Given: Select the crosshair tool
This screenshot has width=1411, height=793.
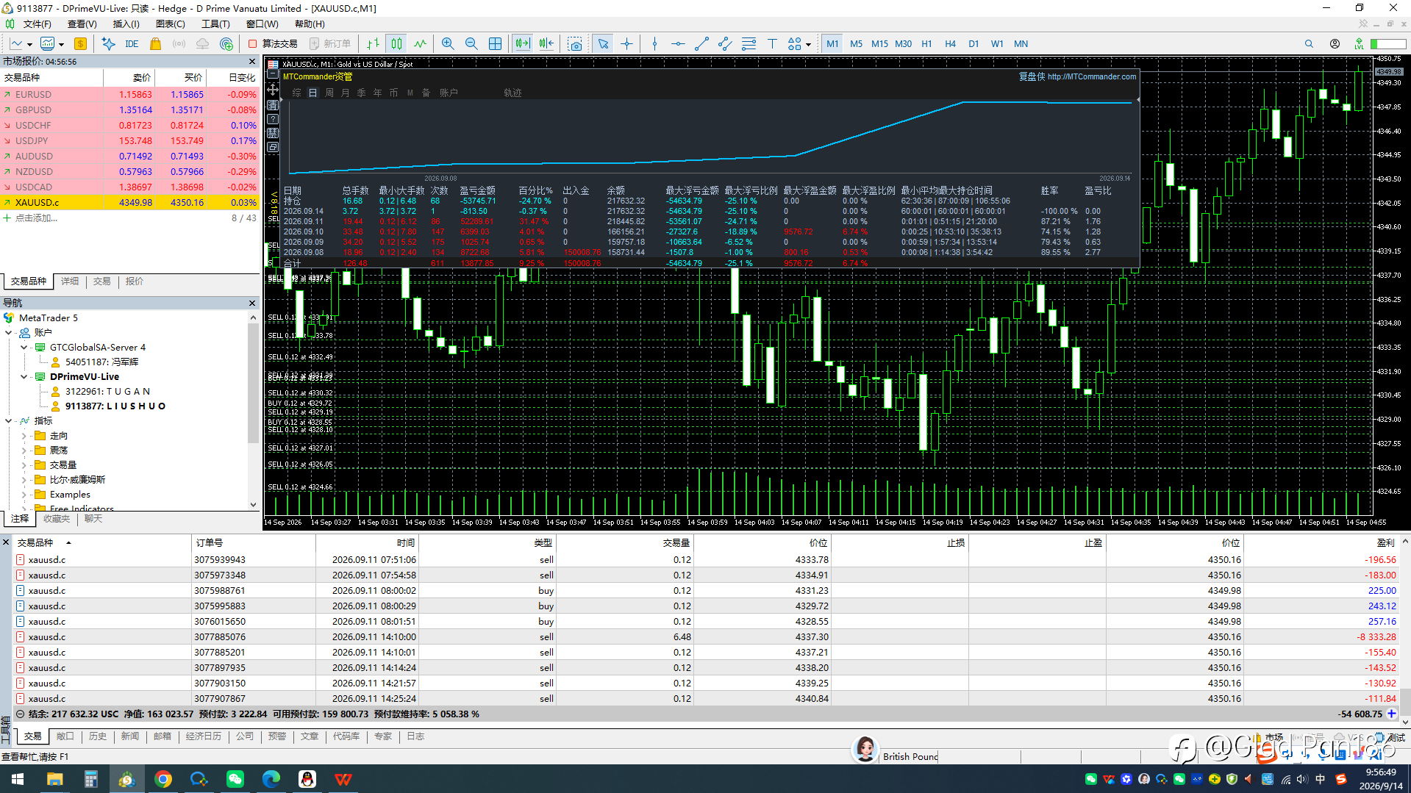Looking at the screenshot, I should [626, 44].
